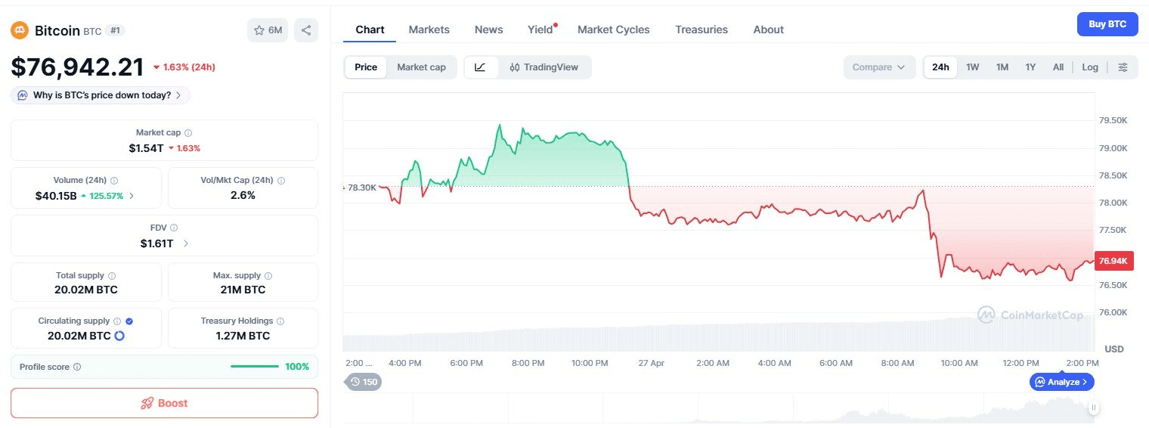This screenshot has height=428, width=1149.
Task: Toggle Log scale on the chart
Action: (1089, 67)
